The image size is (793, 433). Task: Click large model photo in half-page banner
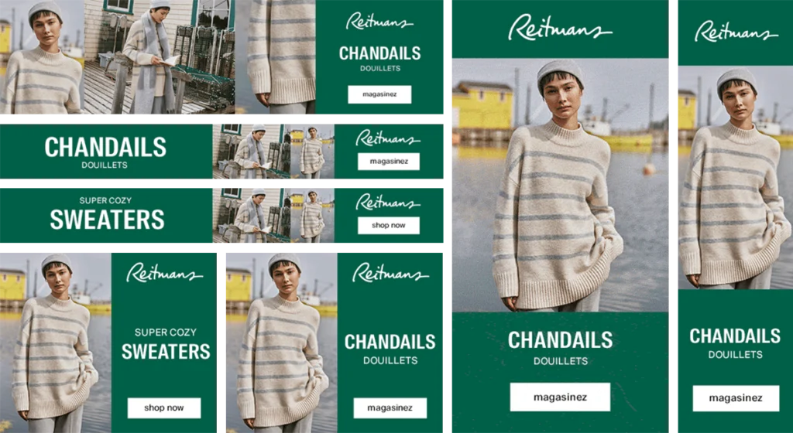(560, 186)
